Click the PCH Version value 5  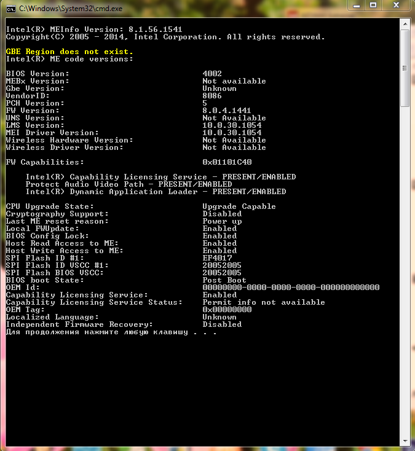(205, 103)
